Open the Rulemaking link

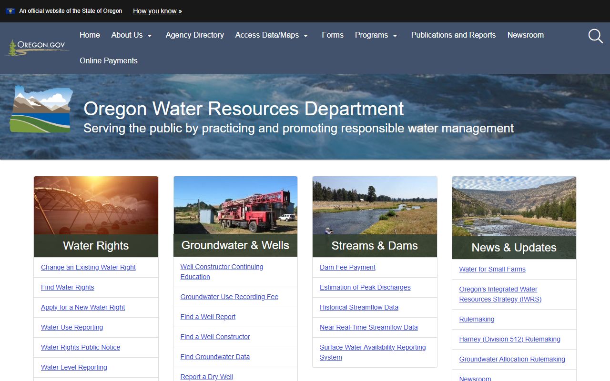pyautogui.click(x=477, y=319)
